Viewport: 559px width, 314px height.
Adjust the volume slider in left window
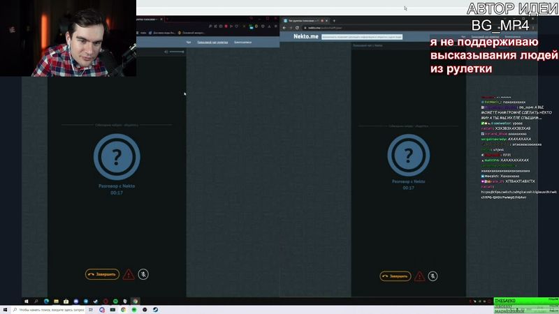coord(174,52)
